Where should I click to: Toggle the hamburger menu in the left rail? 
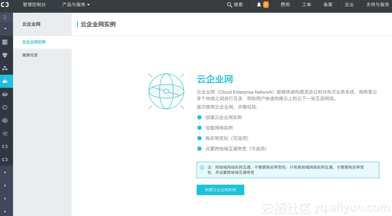pyautogui.click(x=5, y=17)
